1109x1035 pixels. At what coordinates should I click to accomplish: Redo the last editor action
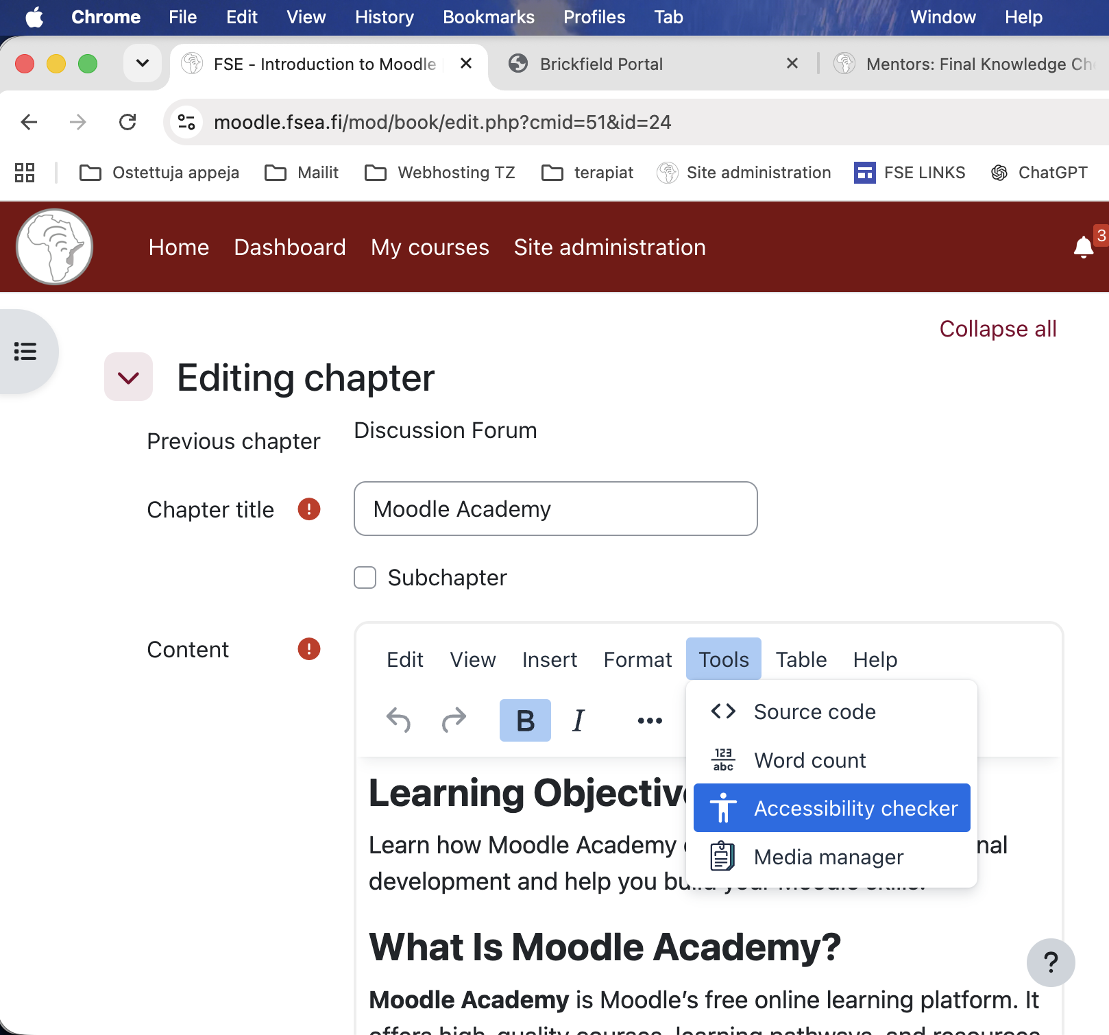coord(454,720)
